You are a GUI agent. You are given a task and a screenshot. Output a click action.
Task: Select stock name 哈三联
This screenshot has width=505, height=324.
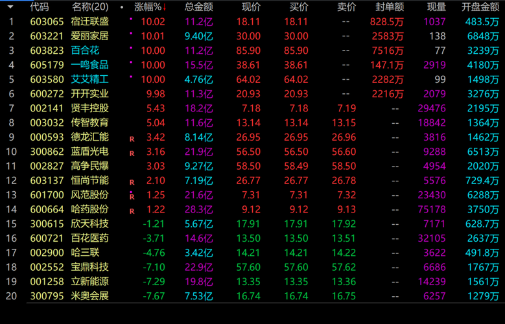tap(85, 253)
